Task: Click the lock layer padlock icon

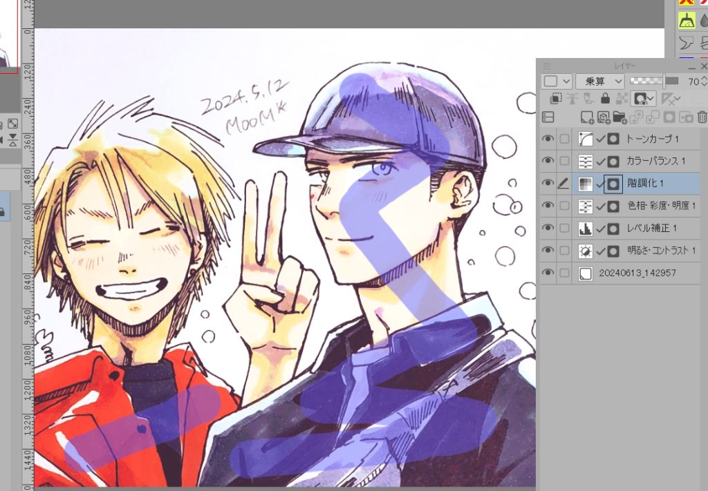Action: (x=606, y=99)
